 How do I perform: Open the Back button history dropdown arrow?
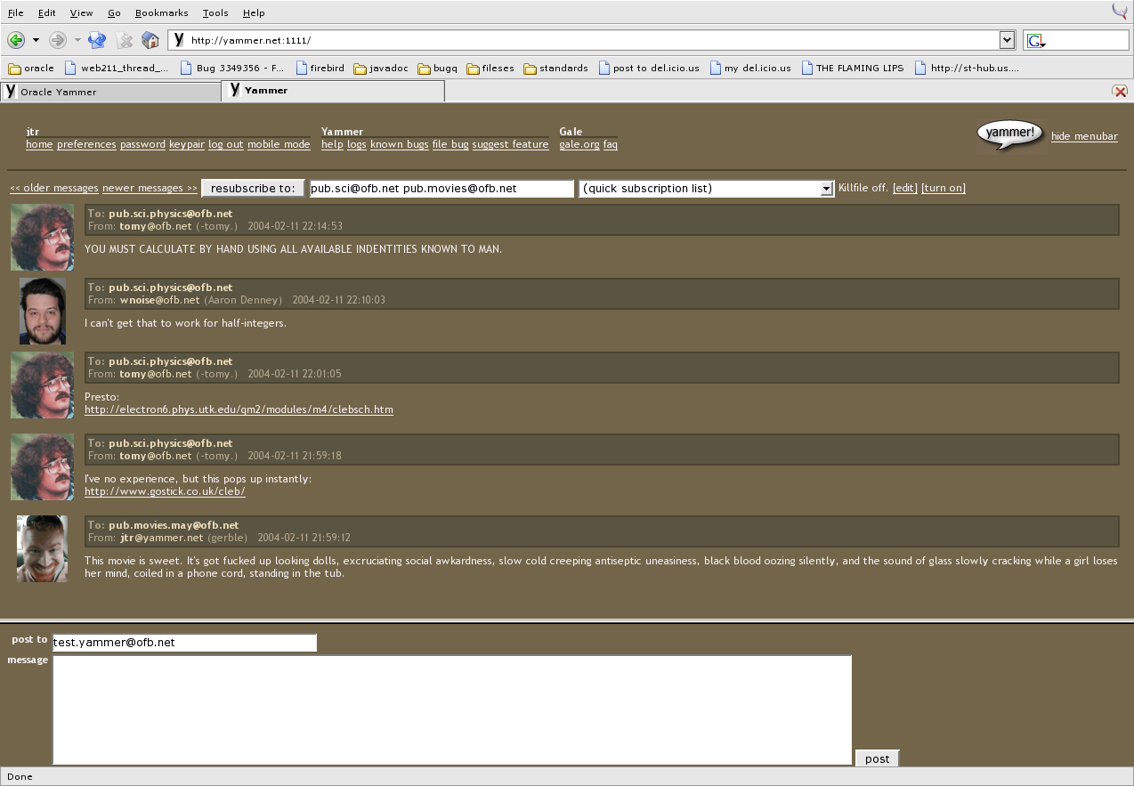(36, 40)
